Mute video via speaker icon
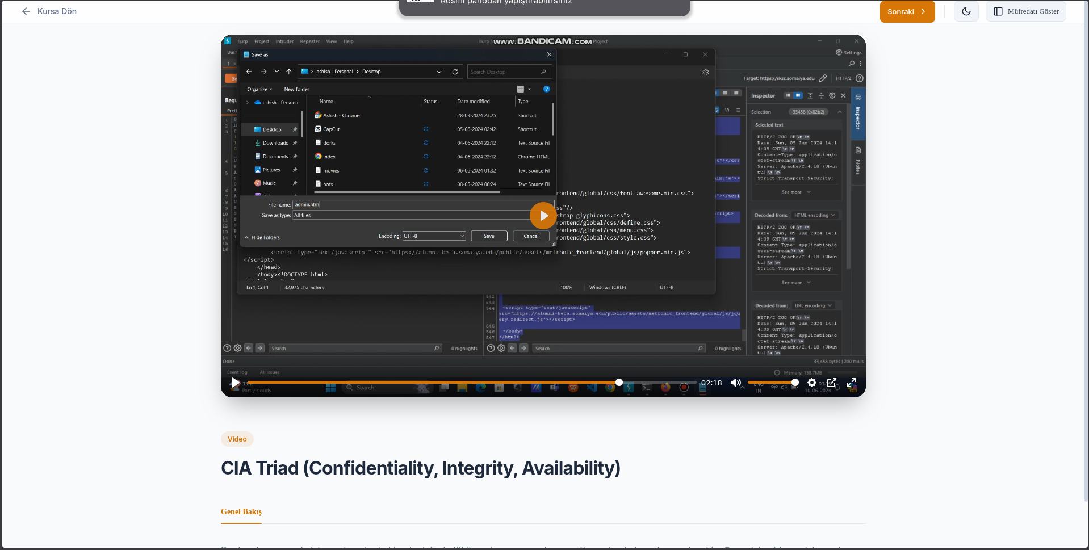 tap(735, 383)
